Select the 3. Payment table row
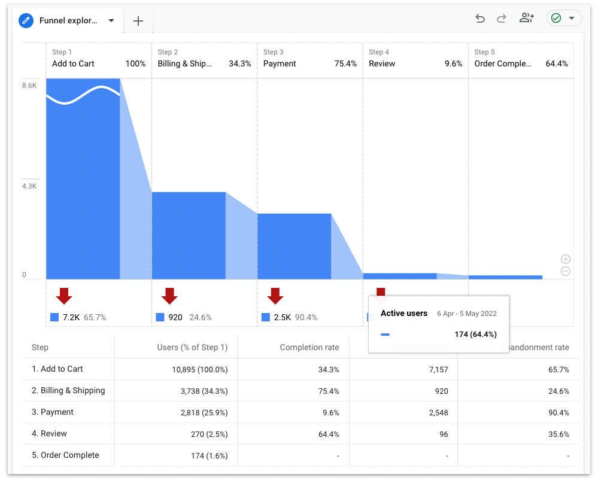604x483 pixels. tap(57, 412)
